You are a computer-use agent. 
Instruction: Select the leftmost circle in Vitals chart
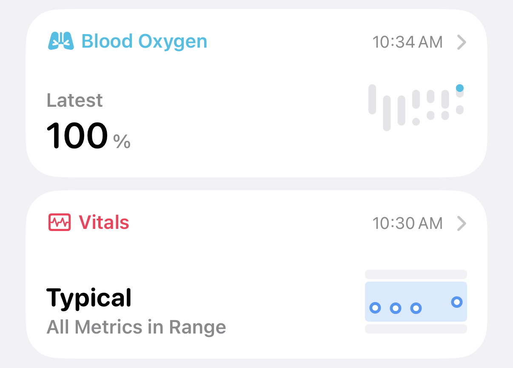(x=375, y=308)
